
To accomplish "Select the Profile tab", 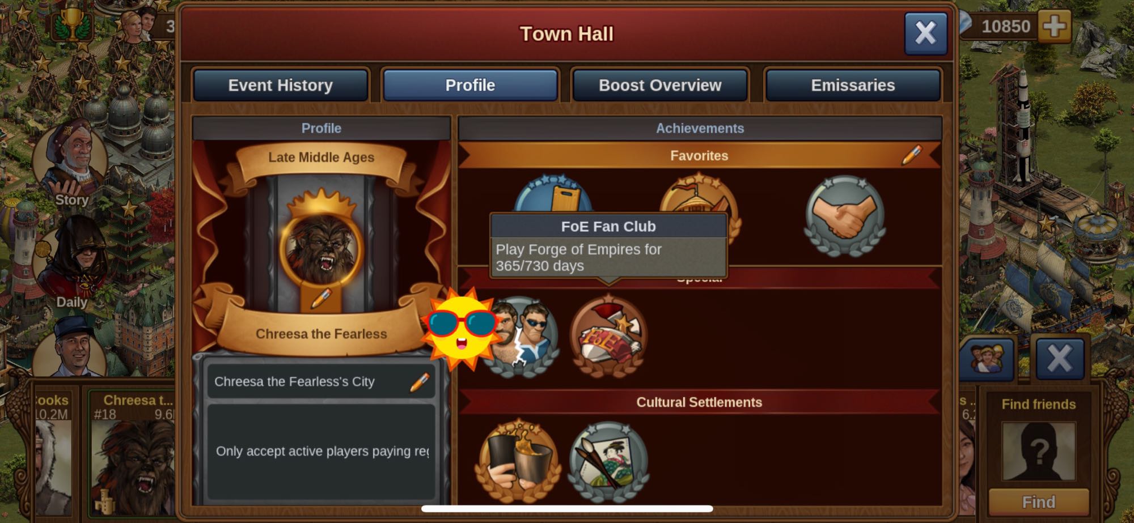I will click(470, 85).
